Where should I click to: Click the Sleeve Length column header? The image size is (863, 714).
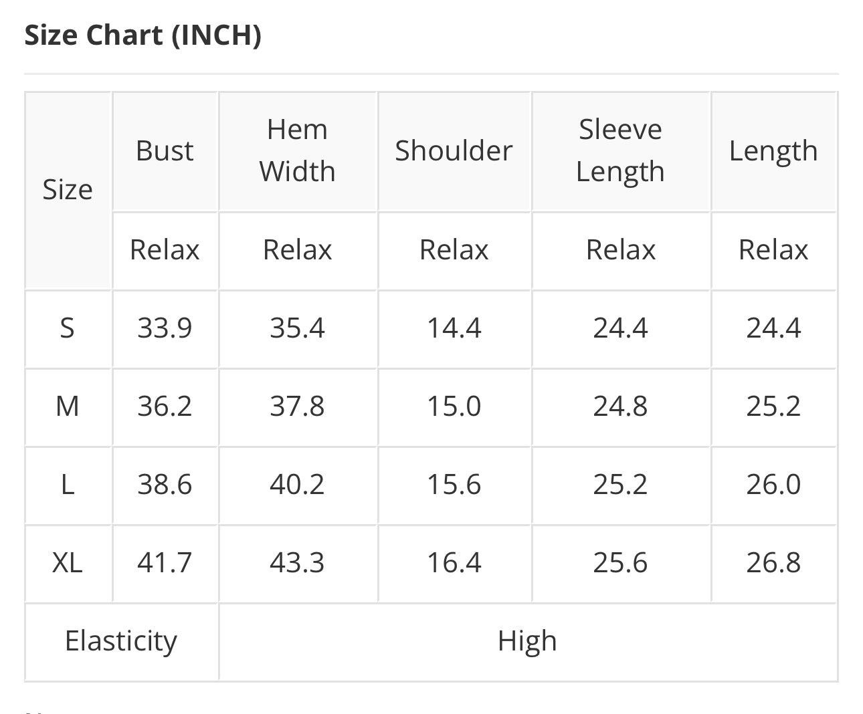(x=620, y=150)
